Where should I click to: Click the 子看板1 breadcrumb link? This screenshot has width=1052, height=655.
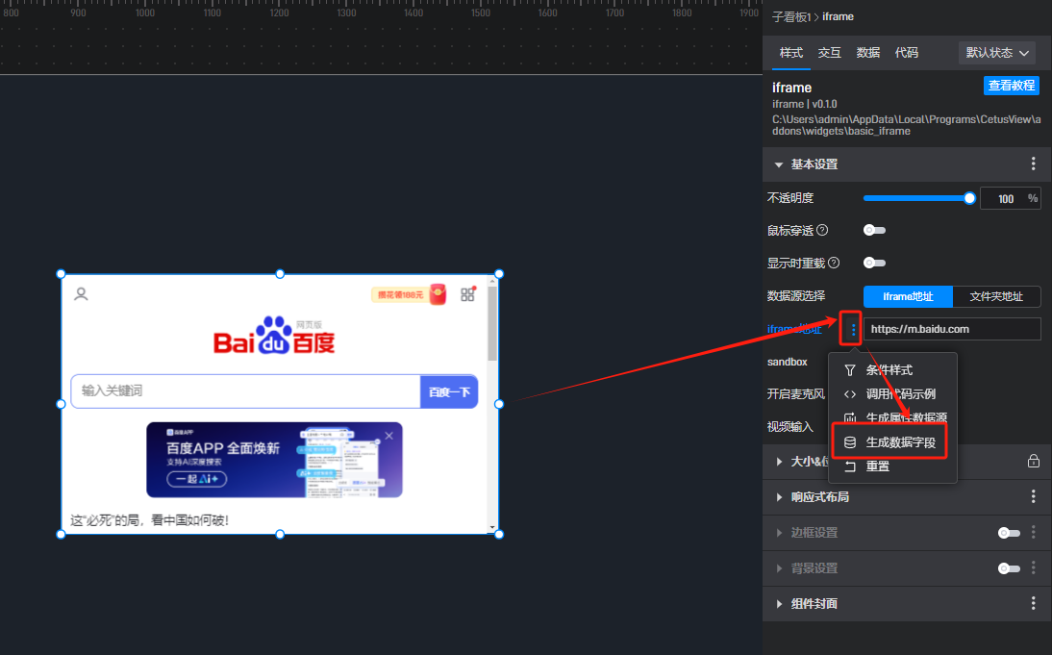click(791, 16)
